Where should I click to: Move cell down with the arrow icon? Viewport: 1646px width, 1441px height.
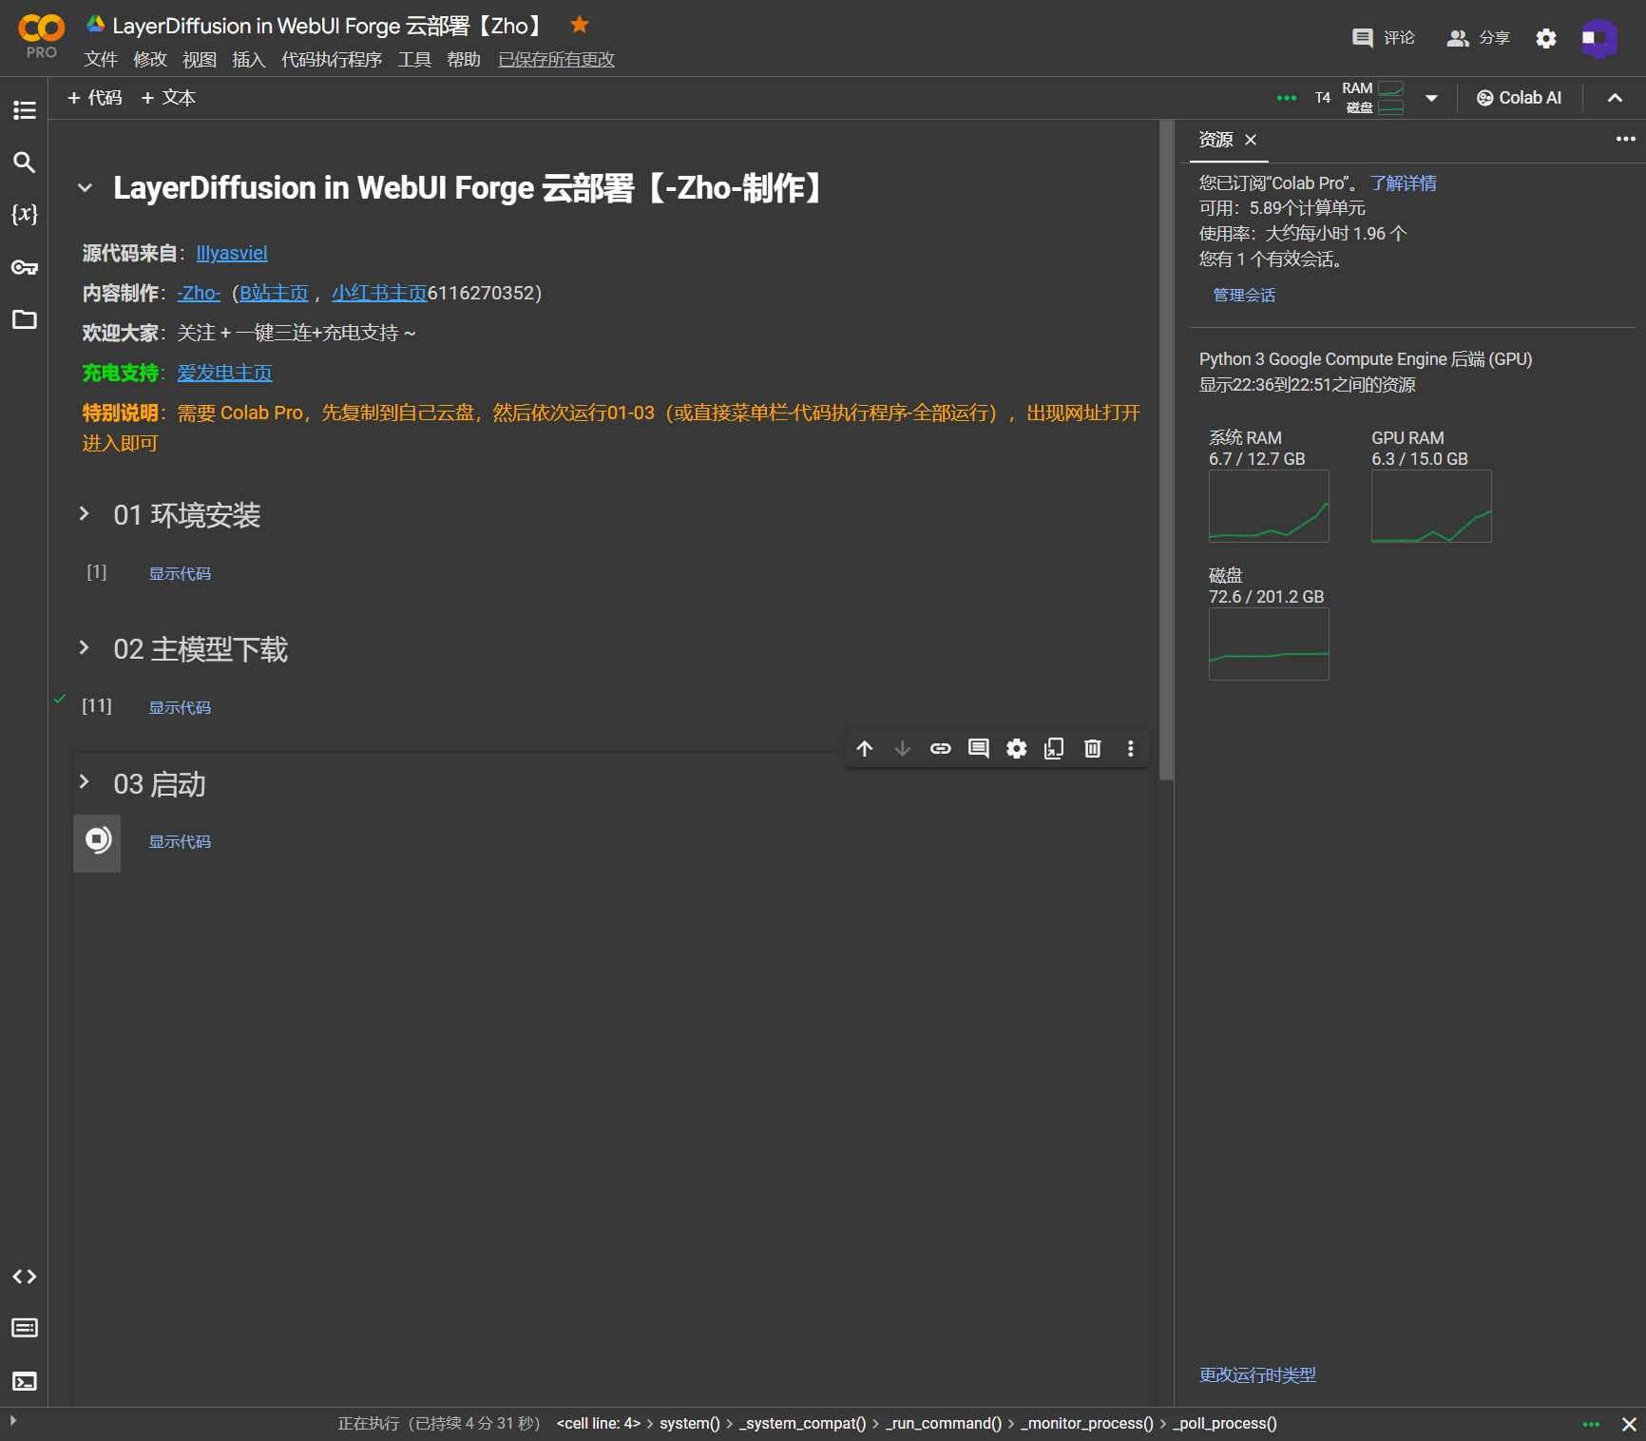coord(903,749)
